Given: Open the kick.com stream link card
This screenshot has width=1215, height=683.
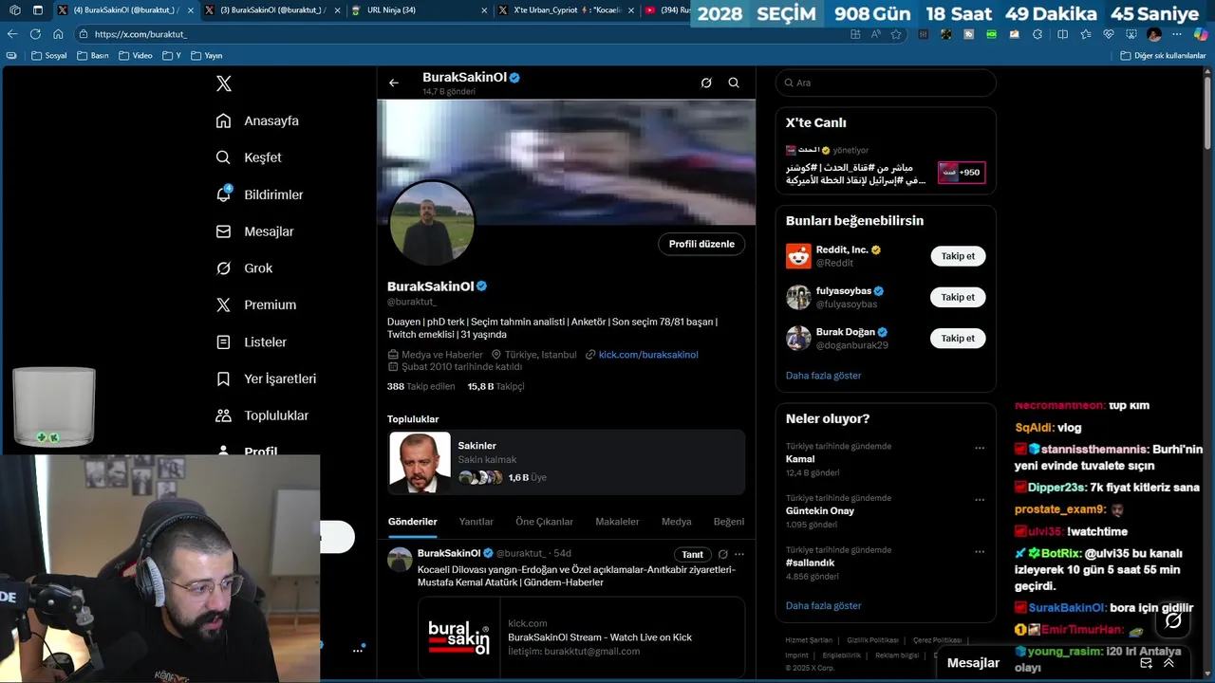Looking at the screenshot, I should coord(581,637).
